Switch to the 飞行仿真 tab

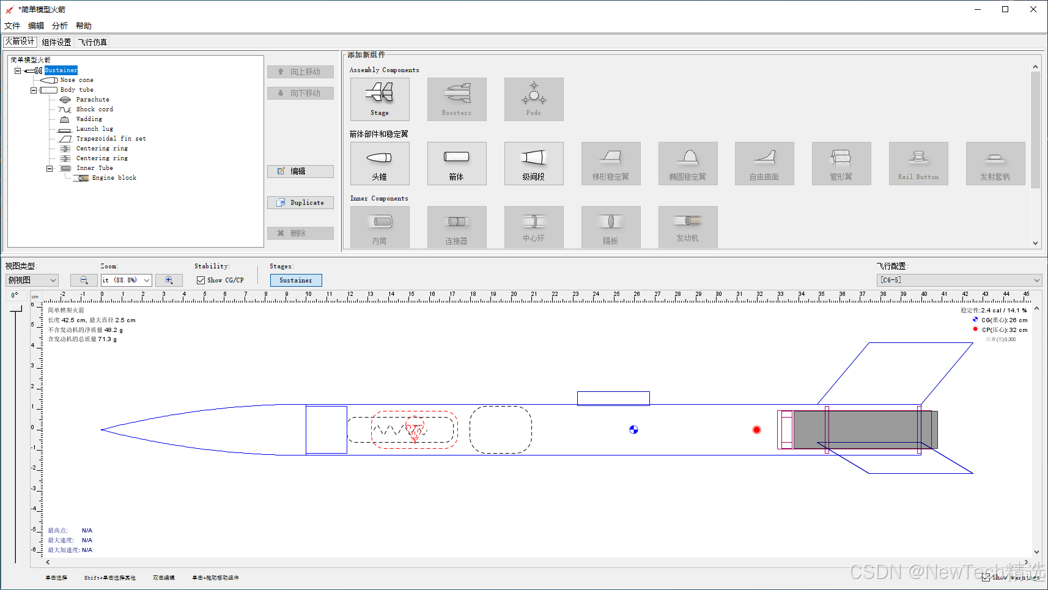coord(93,42)
